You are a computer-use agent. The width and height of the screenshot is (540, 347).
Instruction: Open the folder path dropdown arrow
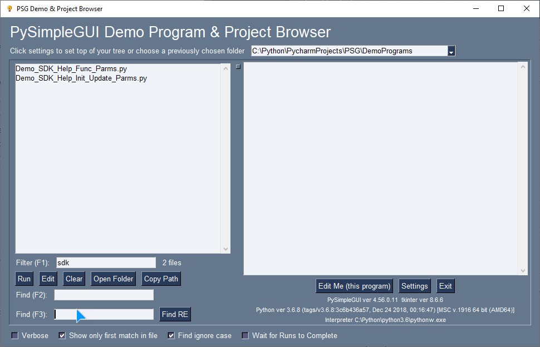tap(451, 51)
